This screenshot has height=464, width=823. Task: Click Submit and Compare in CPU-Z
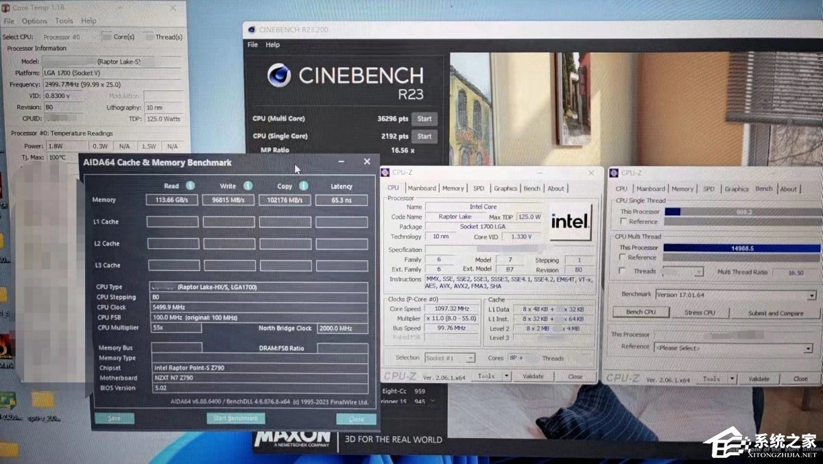(x=776, y=313)
